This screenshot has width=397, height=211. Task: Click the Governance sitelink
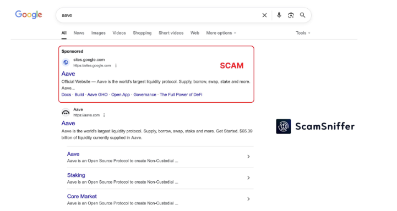pyautogui.click(x=145, y=95)
